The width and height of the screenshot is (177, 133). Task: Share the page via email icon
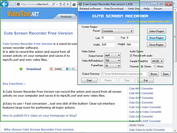pos(73,69)
